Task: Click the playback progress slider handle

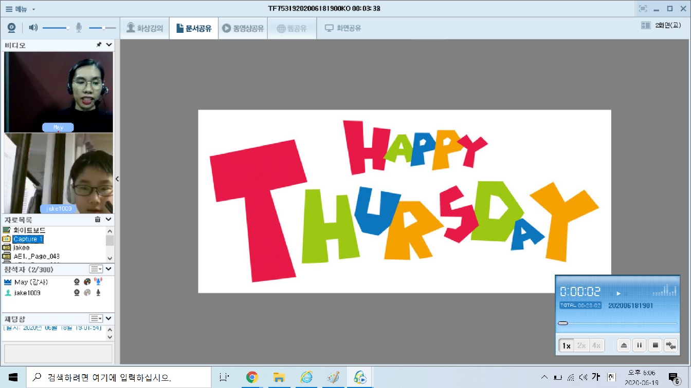Action: [x=563, y=323]
